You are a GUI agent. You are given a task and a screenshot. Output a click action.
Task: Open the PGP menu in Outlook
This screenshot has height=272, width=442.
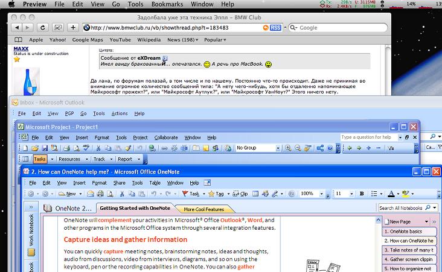click(x=69, y=113)
